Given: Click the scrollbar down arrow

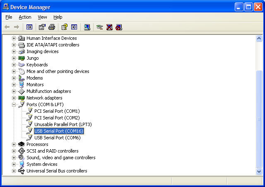Looking at the screenshot, I should pyautogui.click(x=259, y=172).
